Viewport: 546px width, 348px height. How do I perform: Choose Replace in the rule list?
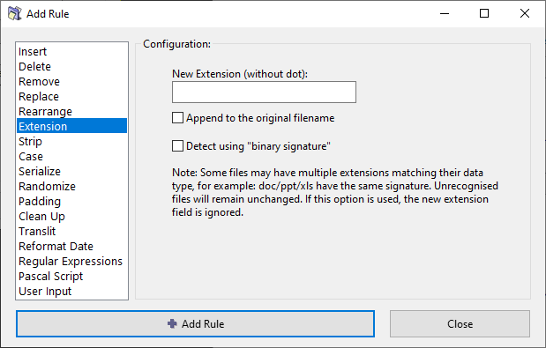coord(71,96)
